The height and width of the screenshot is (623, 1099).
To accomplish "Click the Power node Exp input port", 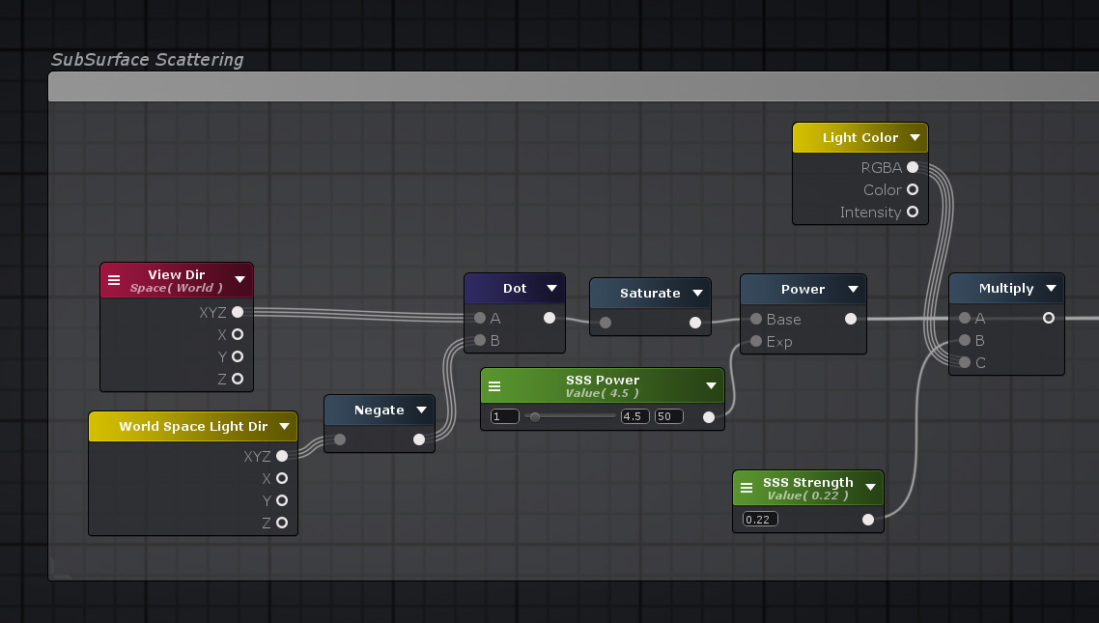I will click(756, 341).
